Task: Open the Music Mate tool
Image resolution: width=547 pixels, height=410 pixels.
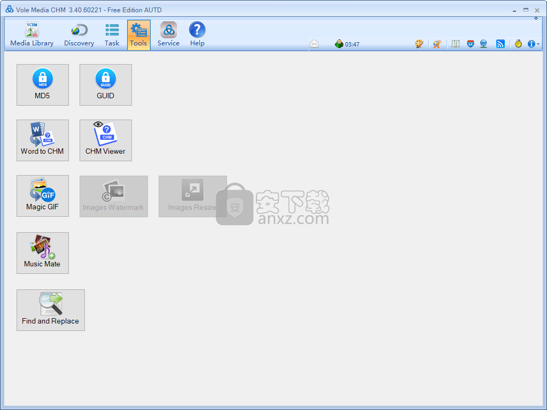Action: click(x=43, y=253)
